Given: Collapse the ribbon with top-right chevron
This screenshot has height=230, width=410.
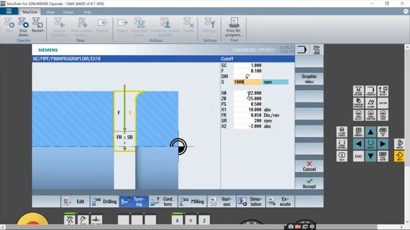Looking at the screenshot, I should [406, 11].
